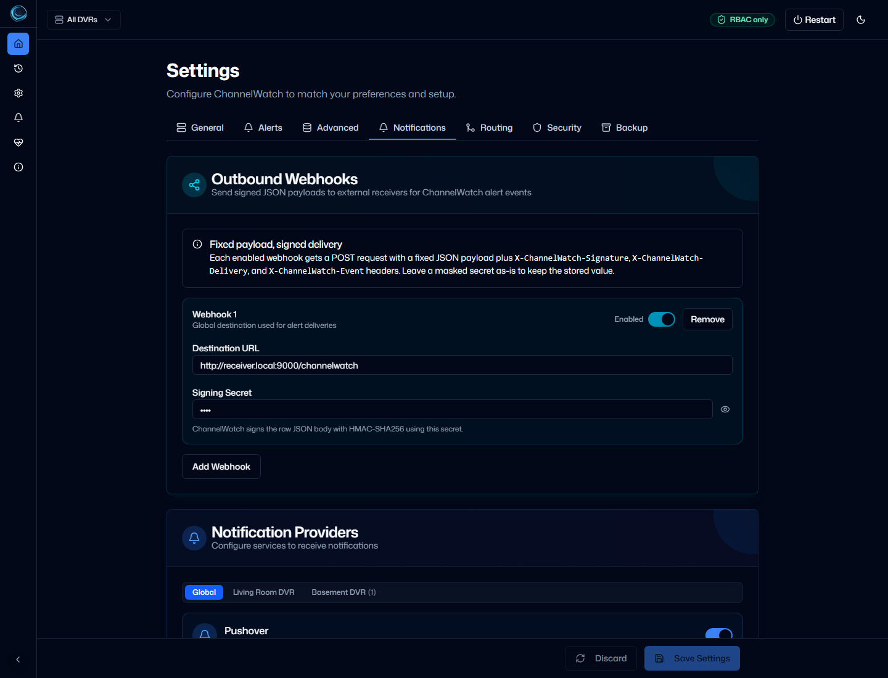Switch to the Alerts tab

[263, 128]
